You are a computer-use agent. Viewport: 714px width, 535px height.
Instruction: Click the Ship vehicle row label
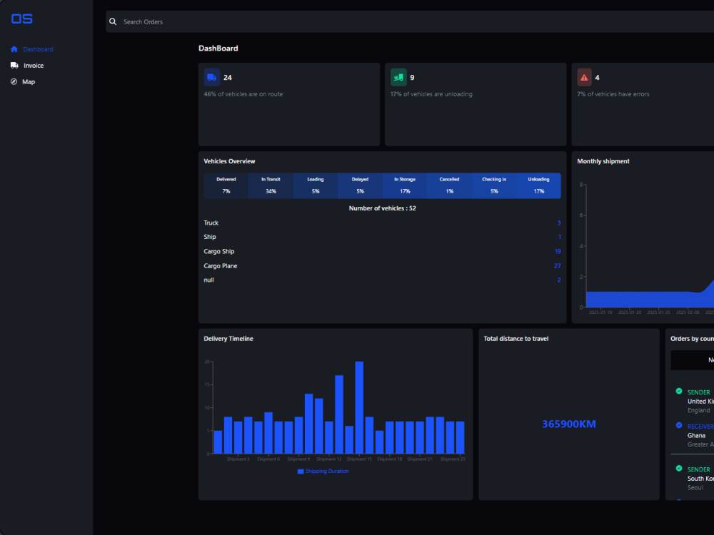(210, 237)
